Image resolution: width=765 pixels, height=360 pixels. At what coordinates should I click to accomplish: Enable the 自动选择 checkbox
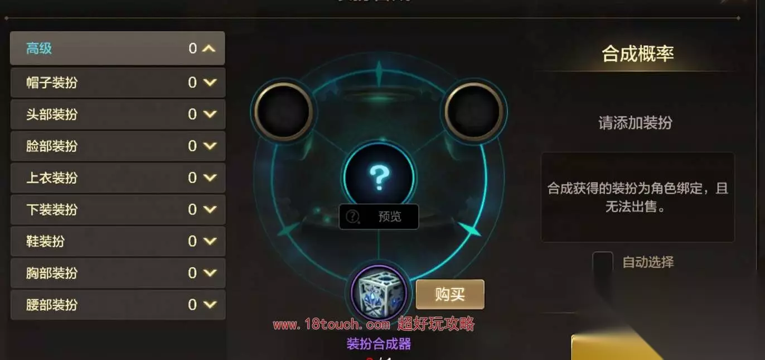[x=603, y=262]
